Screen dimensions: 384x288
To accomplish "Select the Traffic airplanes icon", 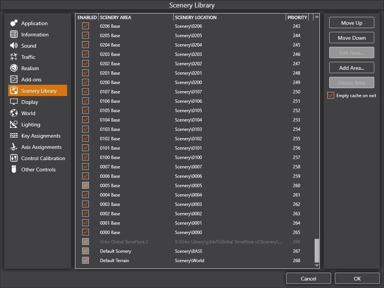I will pyautogui.click(x=14, y=57).
